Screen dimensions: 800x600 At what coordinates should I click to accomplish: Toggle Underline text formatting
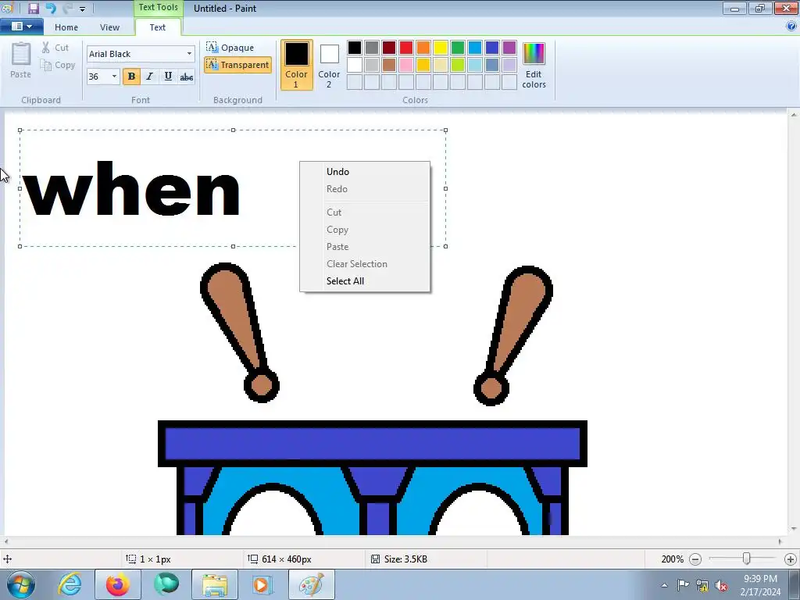pyautogui.click(x=168, y=77)
